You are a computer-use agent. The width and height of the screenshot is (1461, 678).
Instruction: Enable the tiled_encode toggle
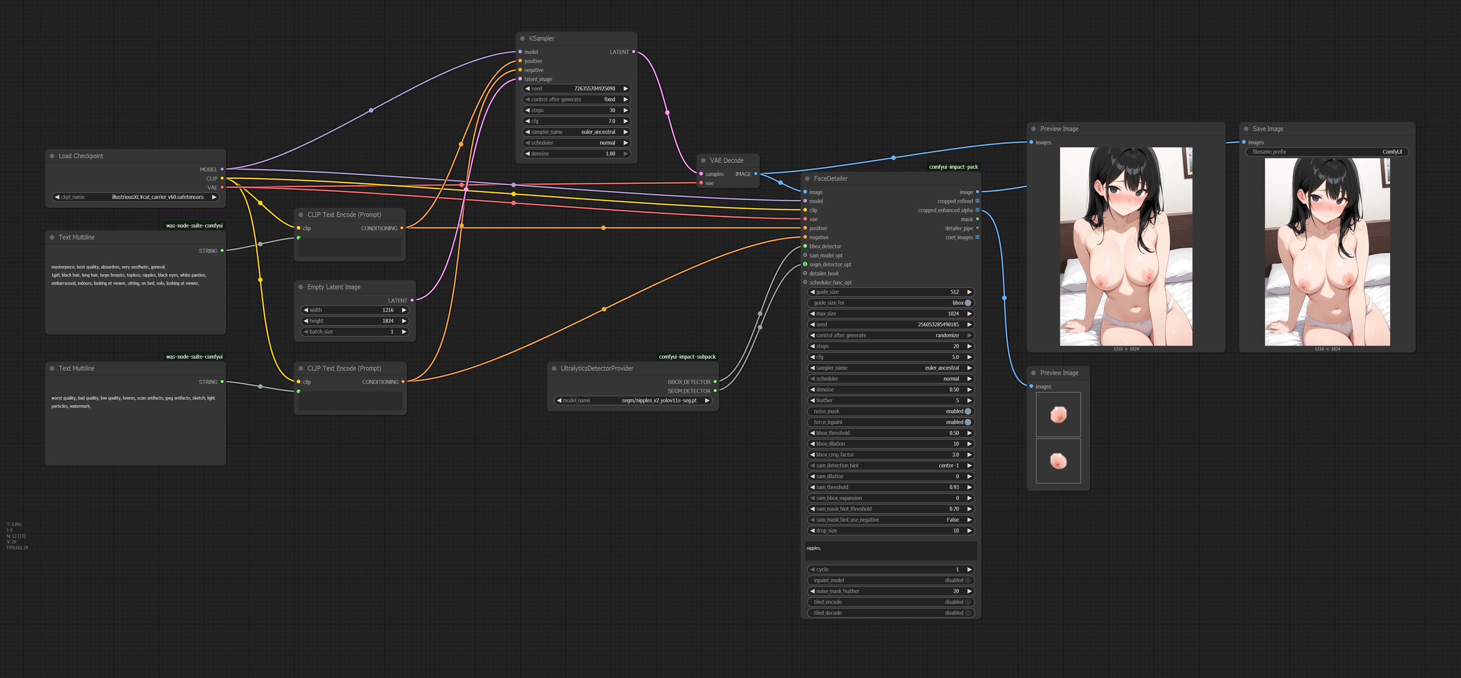pos(968,602)
